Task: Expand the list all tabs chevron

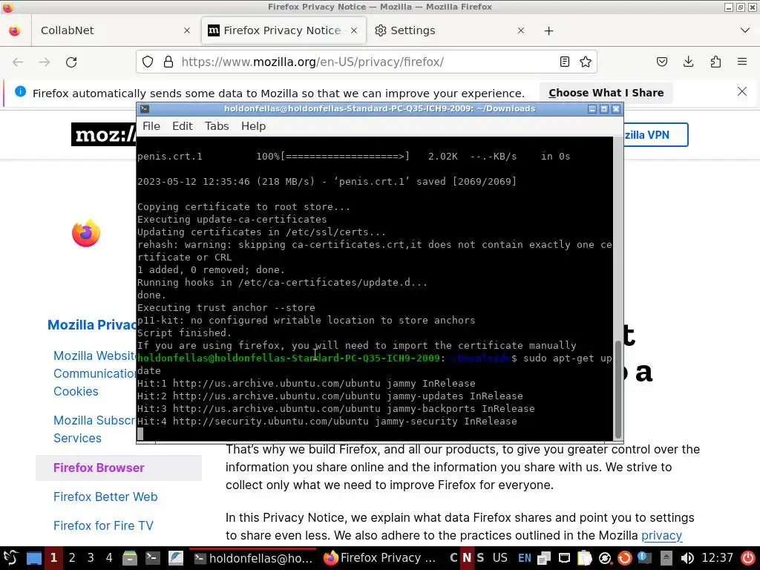Action: tap(745, 30)
